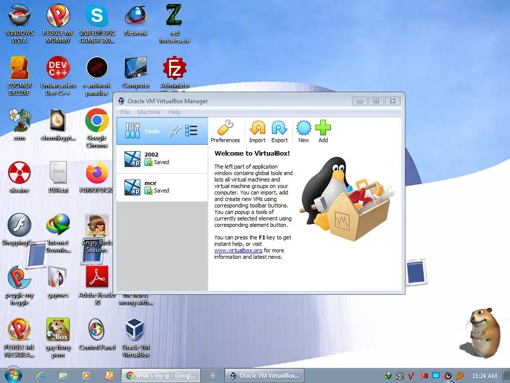This screenshot has width=510, height=383.
Task: Click the ukraine radiation desktop icon
Action: click(19, 177)
